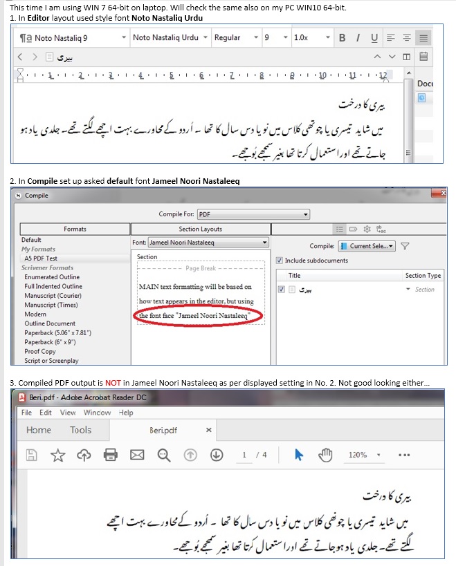Screen dimensions: 456x566
Task: Open the Edit menu in Acrobat Reader
Action: pyautogui.click(x=45, y=413)
